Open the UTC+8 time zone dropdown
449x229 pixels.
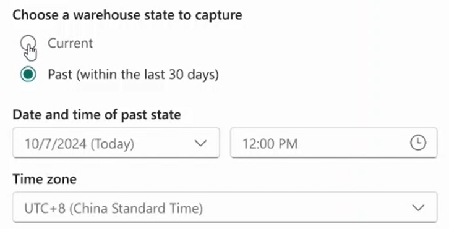224,207
